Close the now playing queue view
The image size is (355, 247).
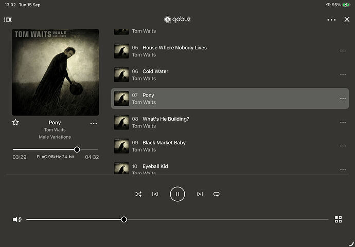(x=347, y=20)
